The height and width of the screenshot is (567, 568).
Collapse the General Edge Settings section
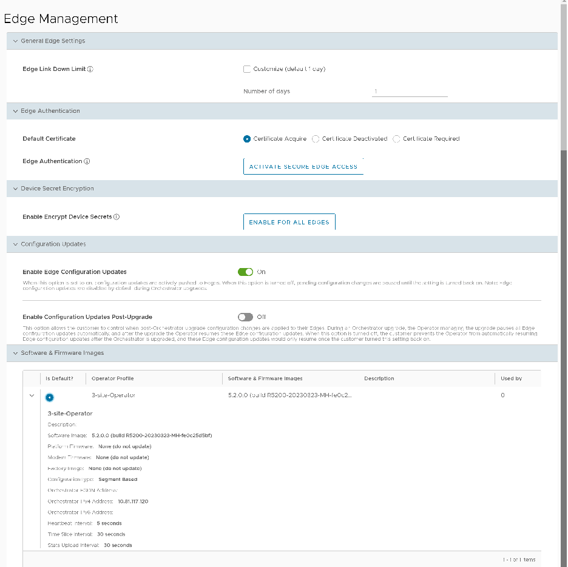(x=15, y=40)
